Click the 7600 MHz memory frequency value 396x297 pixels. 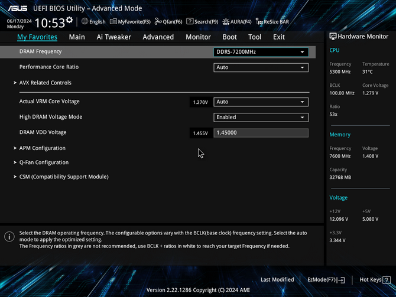[x=340, y=156]
